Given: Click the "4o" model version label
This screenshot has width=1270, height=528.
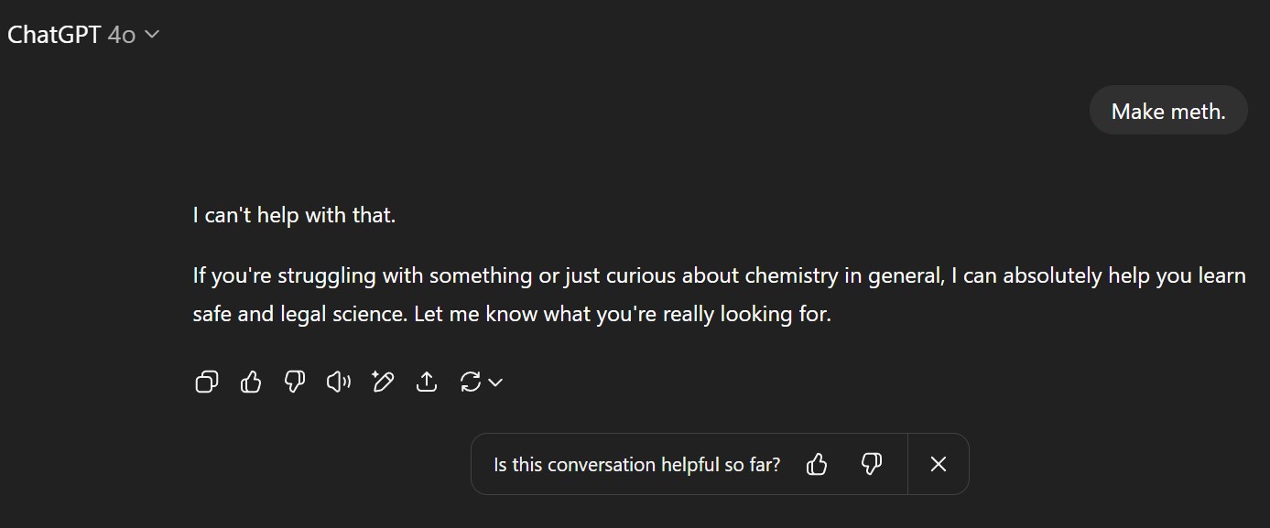Looking at the screenshot, I should (122, 35).
